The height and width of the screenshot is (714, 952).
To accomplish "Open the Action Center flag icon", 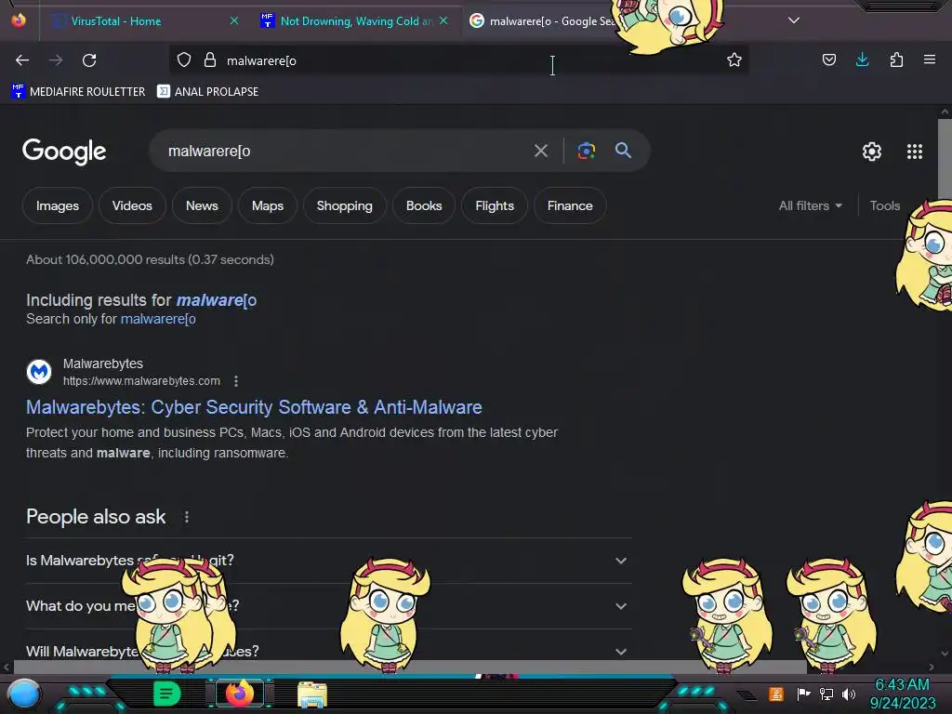I will (803, 694).
